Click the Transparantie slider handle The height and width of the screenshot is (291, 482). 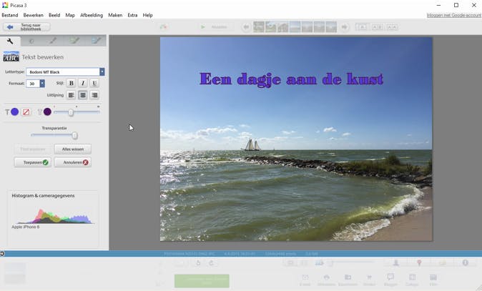click(x=74, y=136)
